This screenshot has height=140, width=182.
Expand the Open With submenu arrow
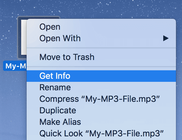pyautogui.click(x=166, y=38)
